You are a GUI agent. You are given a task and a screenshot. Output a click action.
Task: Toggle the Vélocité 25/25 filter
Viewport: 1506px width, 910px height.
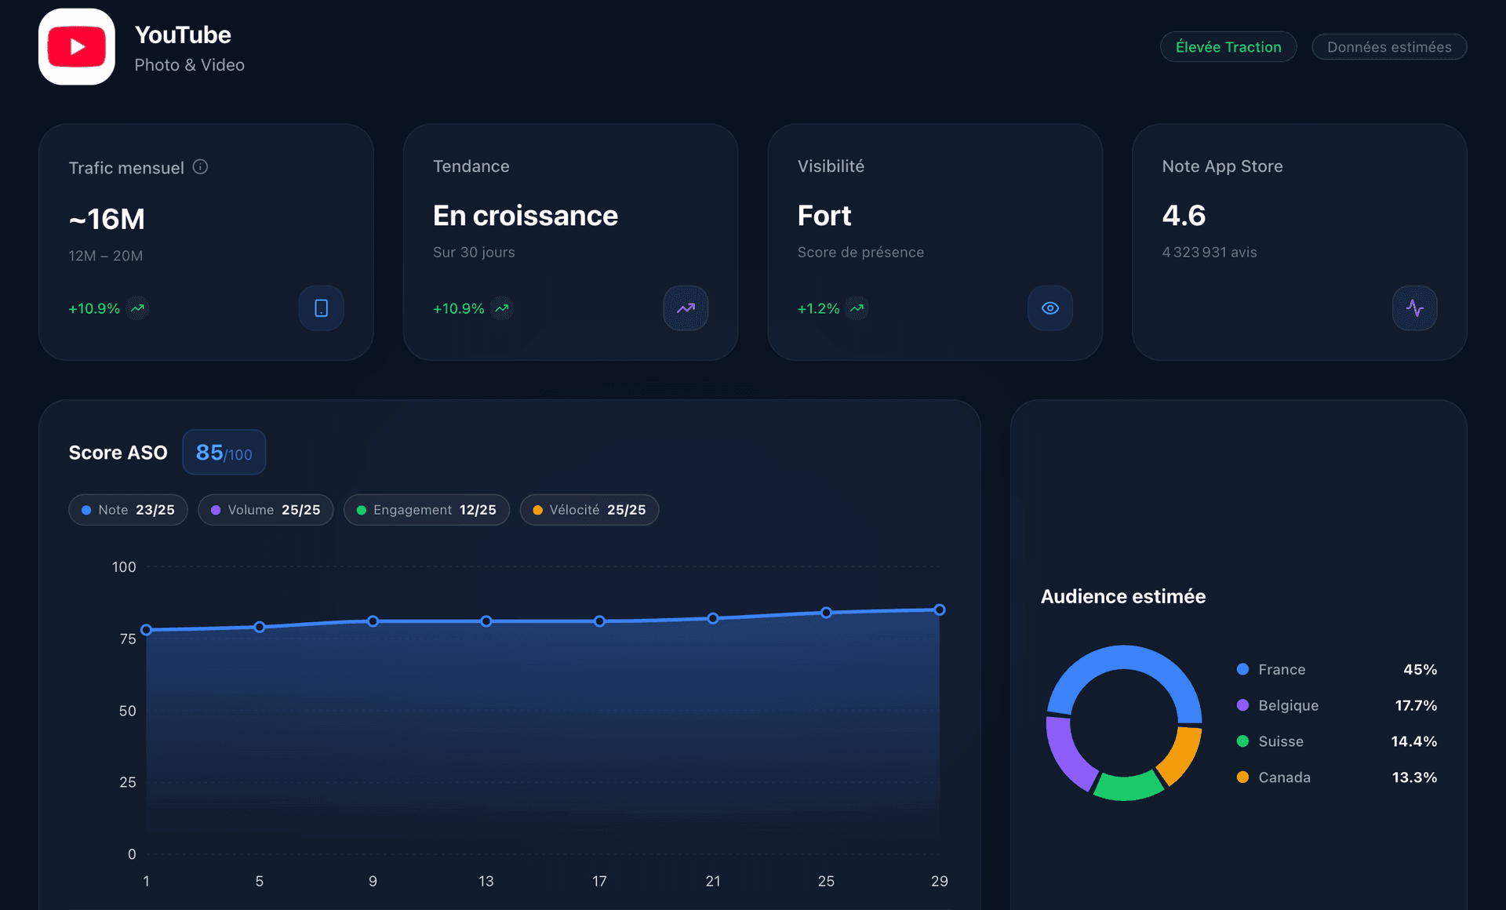[589, 509]
